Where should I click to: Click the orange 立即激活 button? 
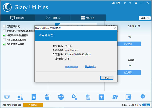pos(33,105)
